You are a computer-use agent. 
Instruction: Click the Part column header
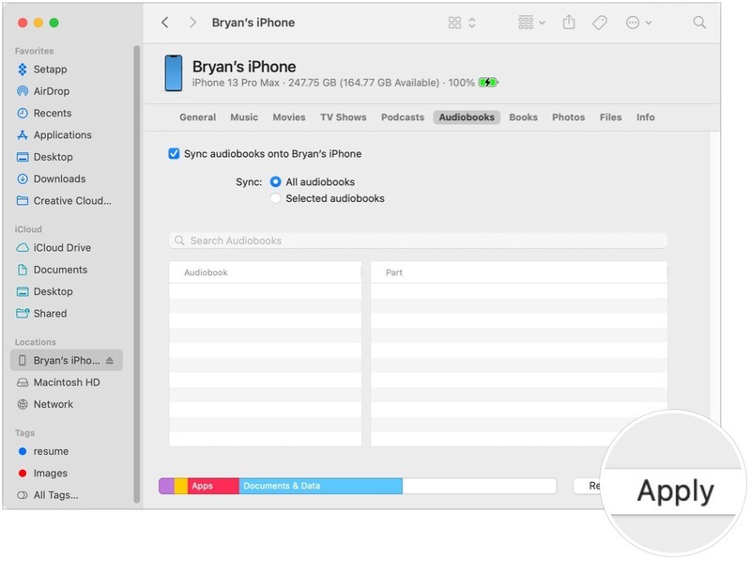click(x=519, y=273)
